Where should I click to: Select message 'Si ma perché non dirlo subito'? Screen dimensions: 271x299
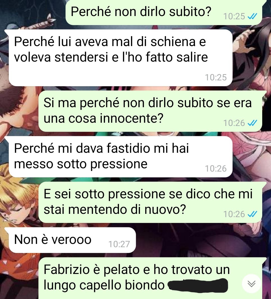pyautogui.click(x=150, y=111)
